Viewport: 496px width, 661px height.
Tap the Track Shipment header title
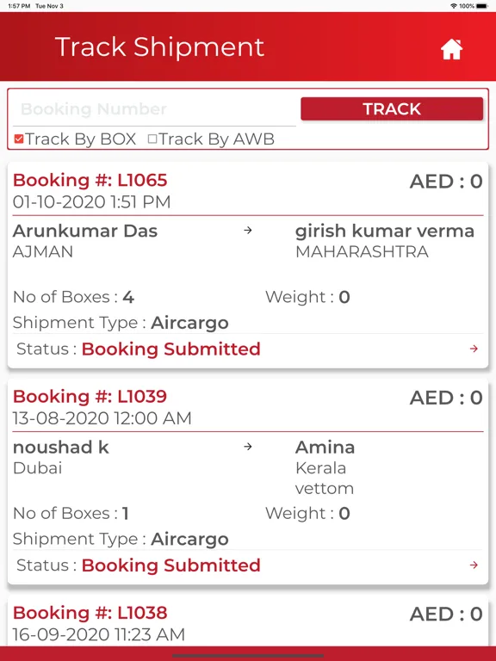click(159, 46)
